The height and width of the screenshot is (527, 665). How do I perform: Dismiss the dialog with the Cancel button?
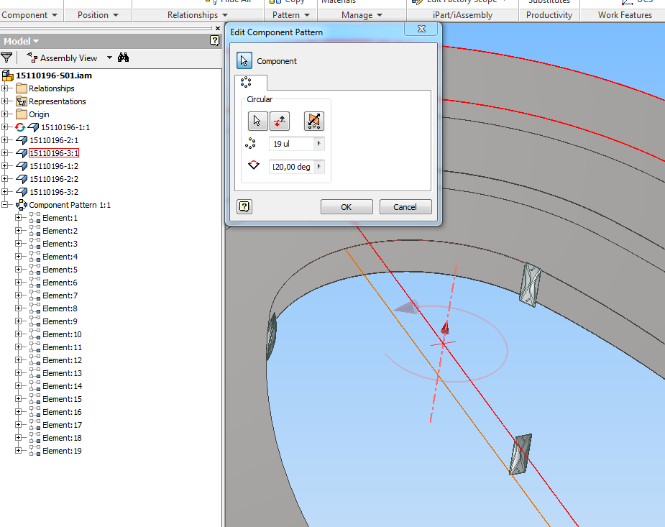click(x=406, y=206)
